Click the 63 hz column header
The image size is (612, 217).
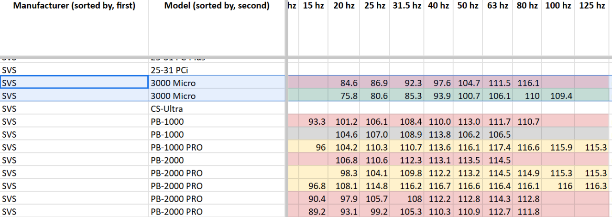[498, 28]
